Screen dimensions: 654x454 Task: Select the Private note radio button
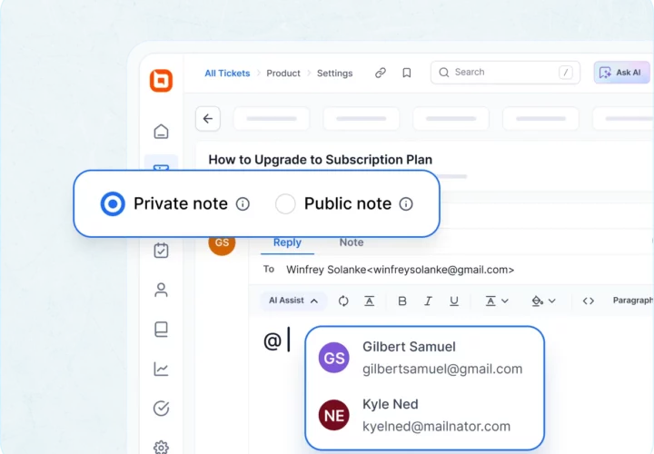coord(113,204)
